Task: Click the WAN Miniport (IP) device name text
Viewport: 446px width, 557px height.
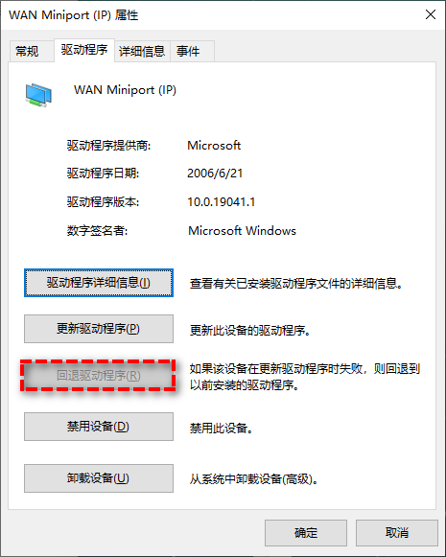Action: tap(125, 90)
